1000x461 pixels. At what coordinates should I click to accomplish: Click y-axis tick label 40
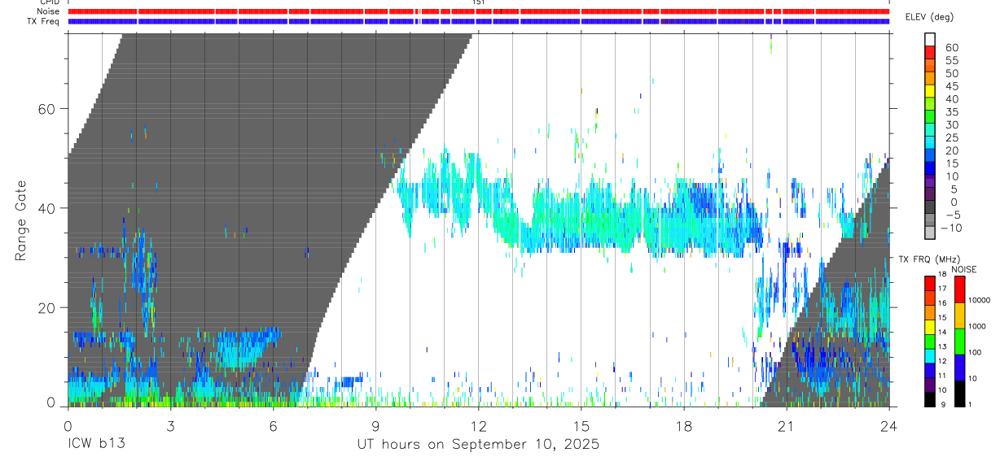point(46,208)
